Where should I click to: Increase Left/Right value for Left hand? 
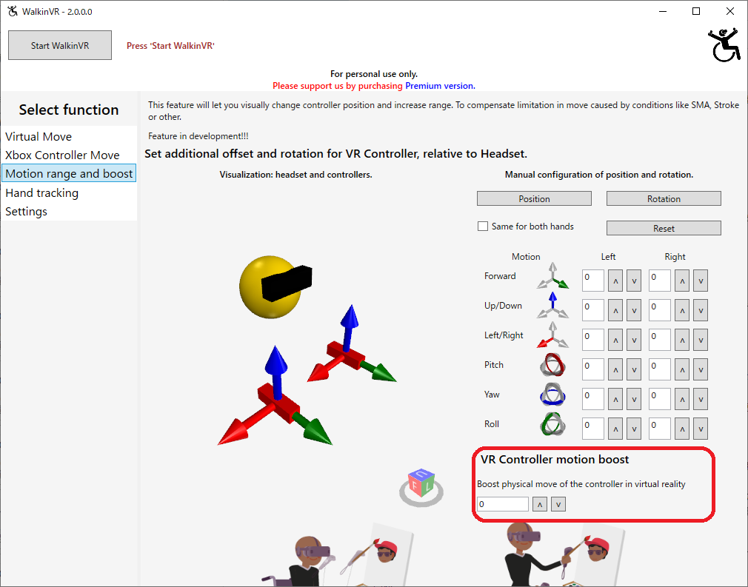615,340
